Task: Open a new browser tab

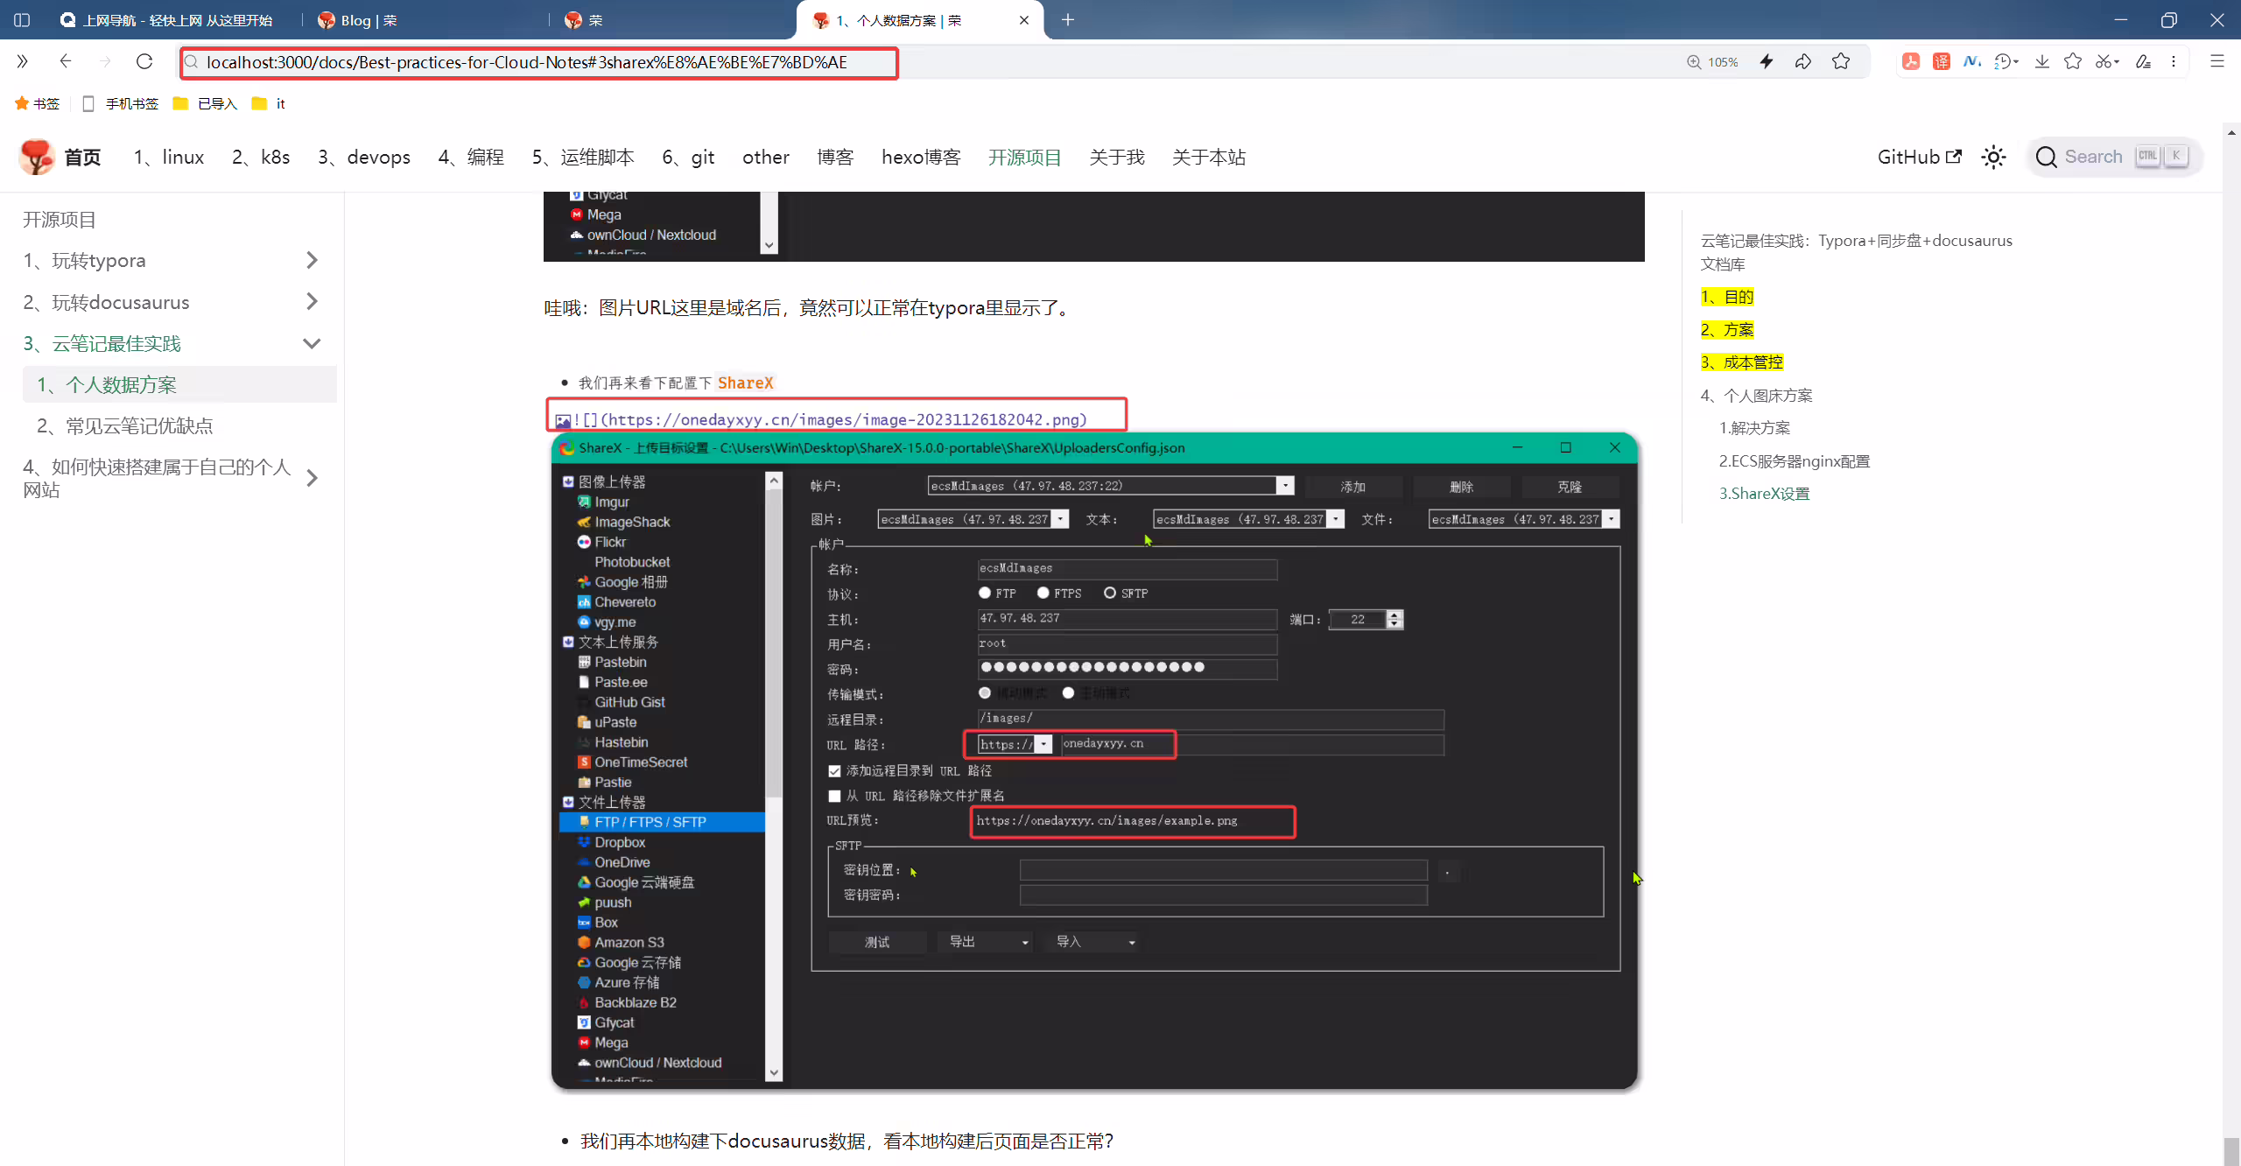Action: [x=1067, y=19]
